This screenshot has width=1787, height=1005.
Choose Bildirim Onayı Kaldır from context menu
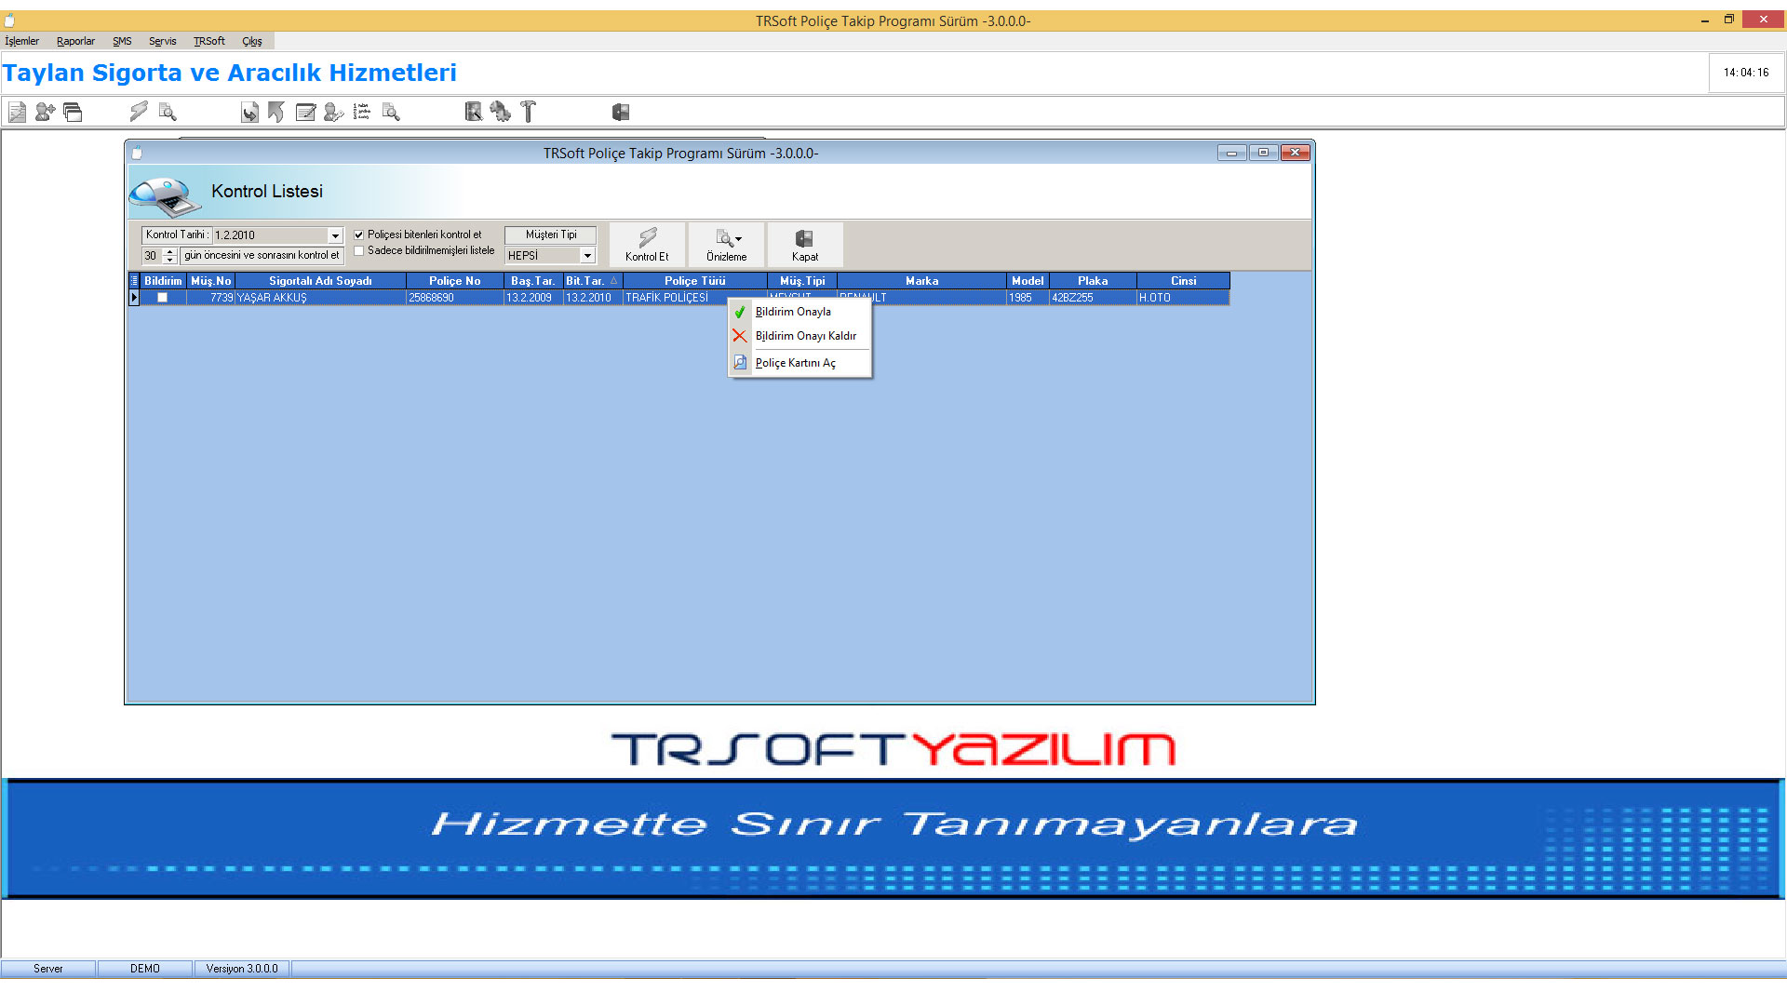click(799, 336)
